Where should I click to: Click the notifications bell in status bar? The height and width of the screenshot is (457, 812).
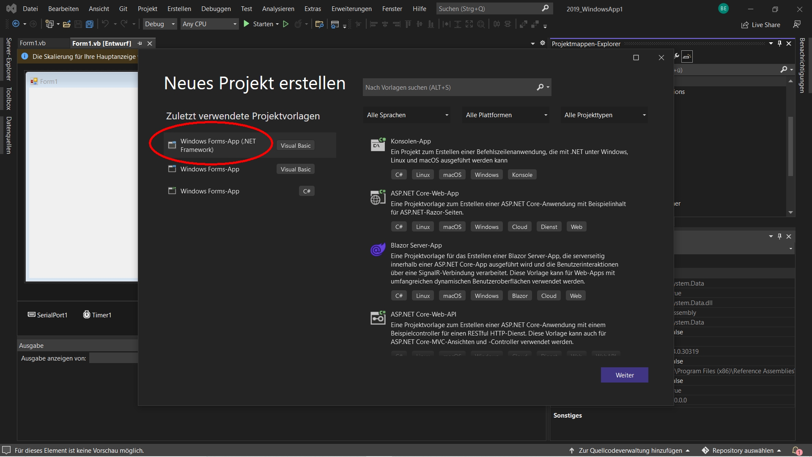coord(797,451)
